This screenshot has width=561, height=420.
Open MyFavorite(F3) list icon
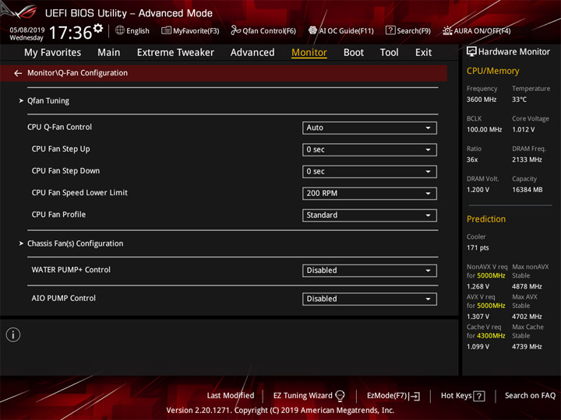coord(166,30)
